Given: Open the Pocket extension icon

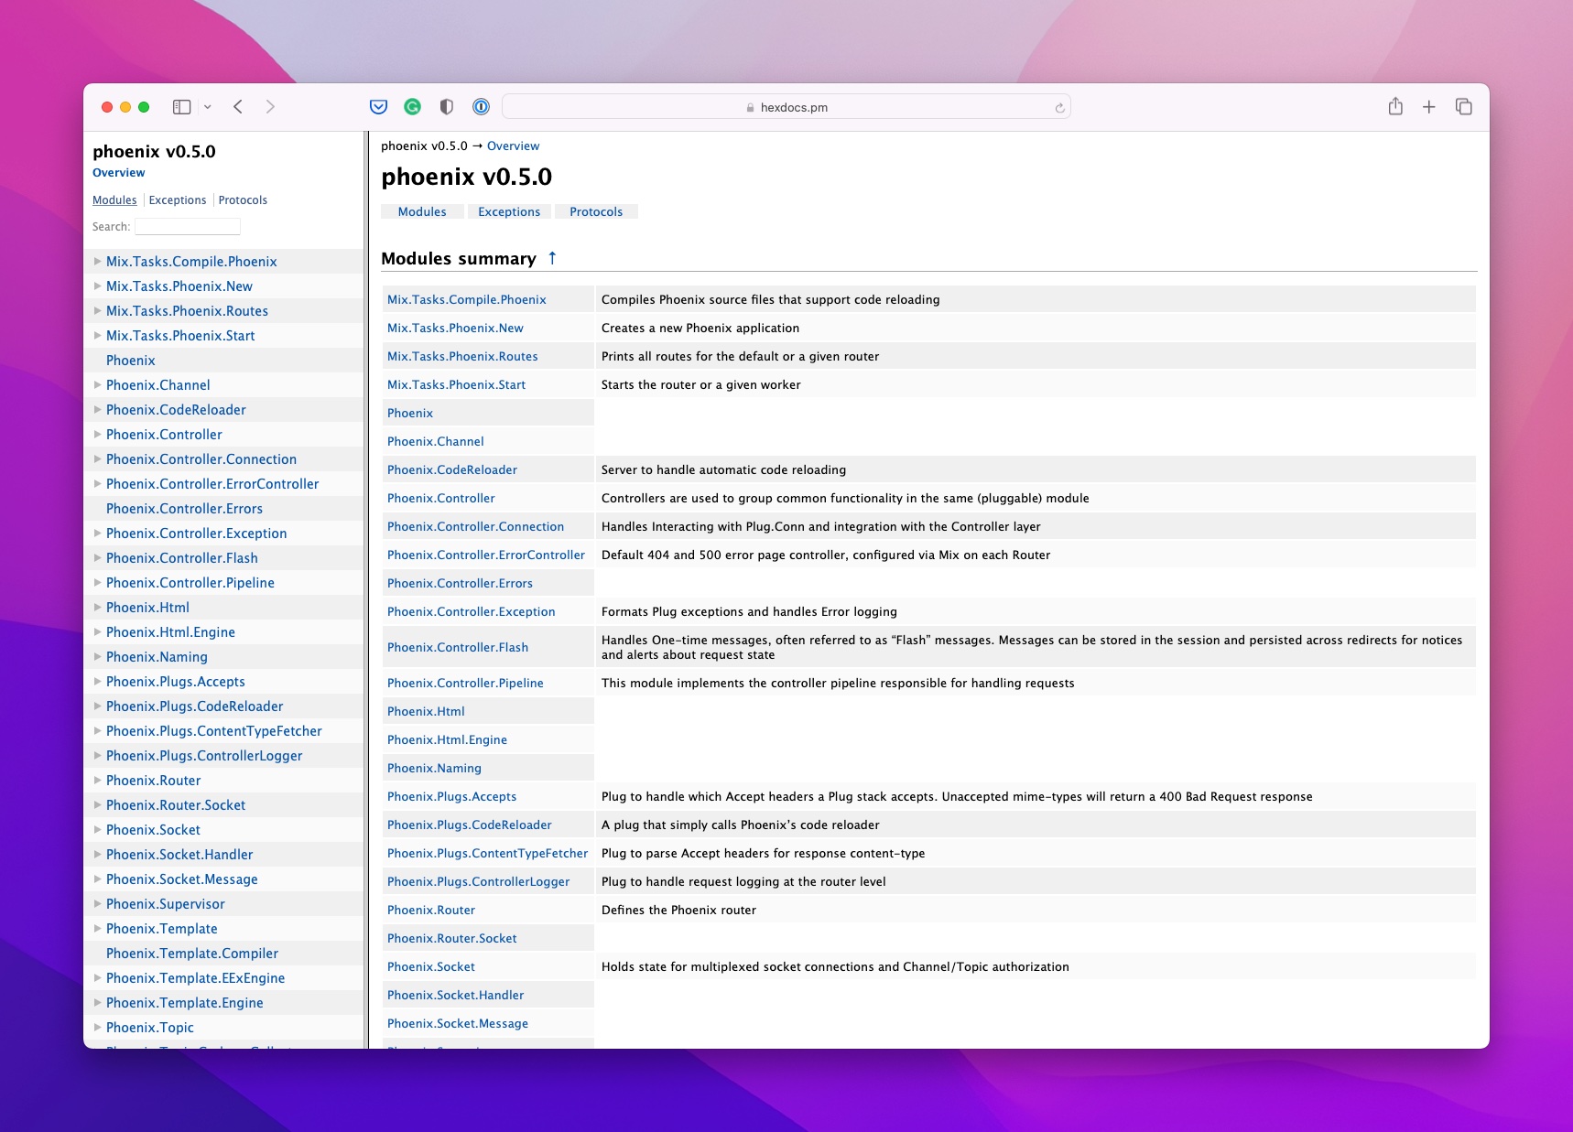Looking at the screenshot, I should coord(378,107).
